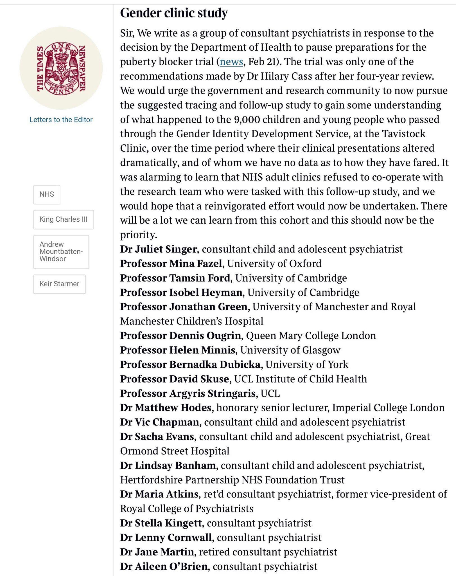Open the King Charles III tag
The width and height of the screenshot is (456, 576).
click(64, 219)
